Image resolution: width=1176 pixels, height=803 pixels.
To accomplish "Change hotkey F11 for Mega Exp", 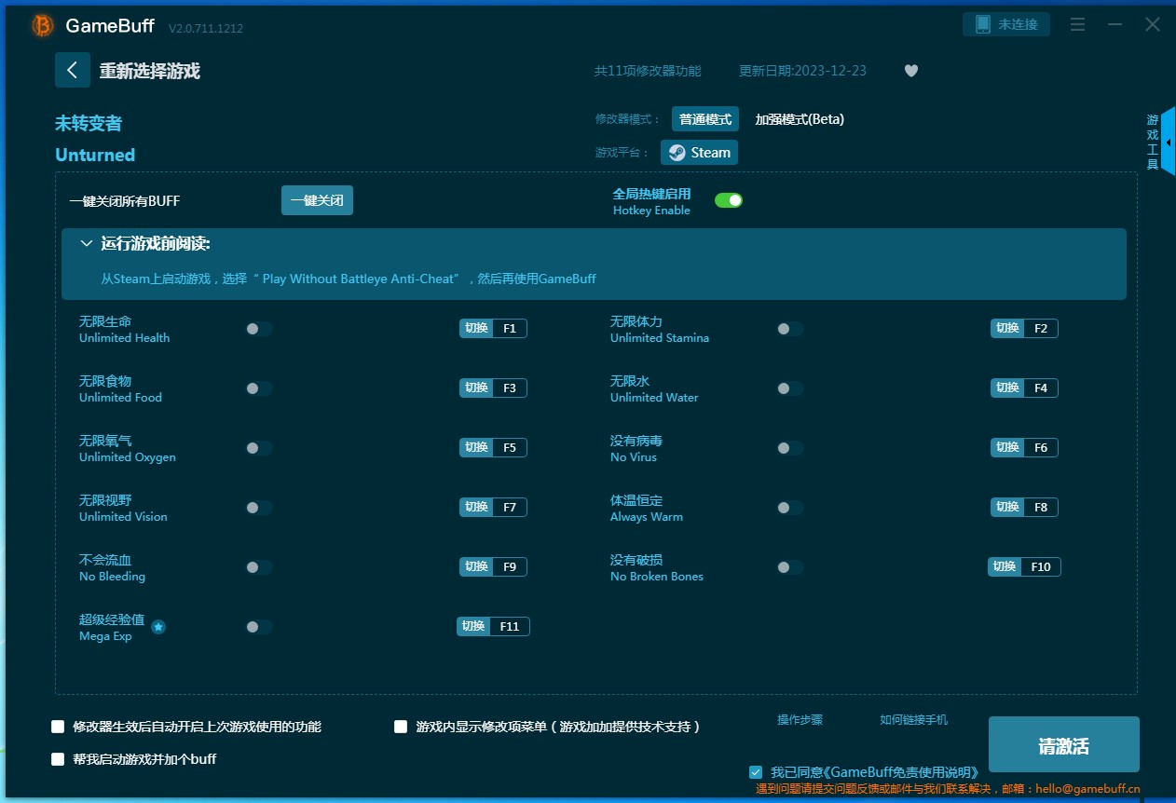I will (493, 626).
